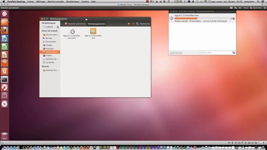Open the Ubuntu session power menu icon
Screen dimensions: 267x150
click(265, 8)
